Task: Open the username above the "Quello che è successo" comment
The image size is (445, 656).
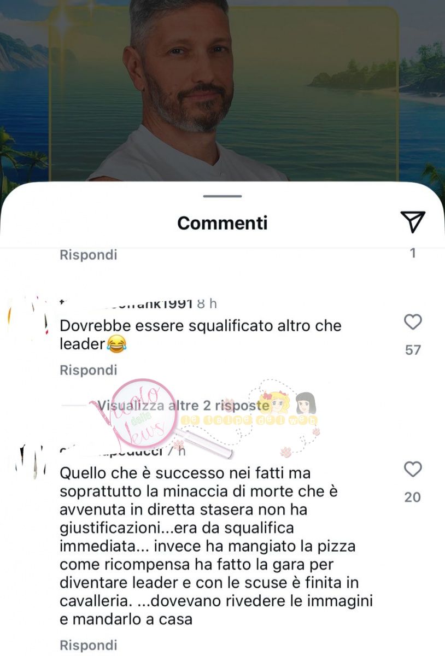Action: (114, 451)
